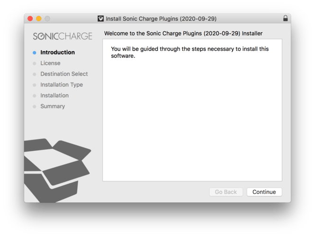Click the Sonic Charge logo
This screenshot has width=315, height=237.
tap(63, 36)
